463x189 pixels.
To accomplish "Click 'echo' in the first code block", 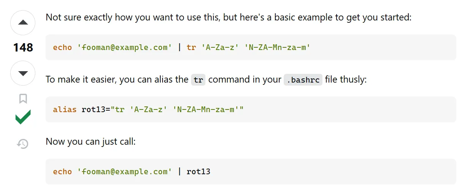I will coord(62,47).
